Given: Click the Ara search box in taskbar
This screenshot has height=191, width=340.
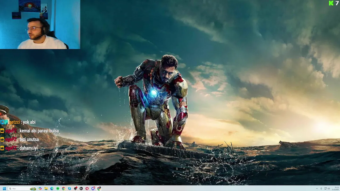Looking at the screenshot, I should point(22,189).
